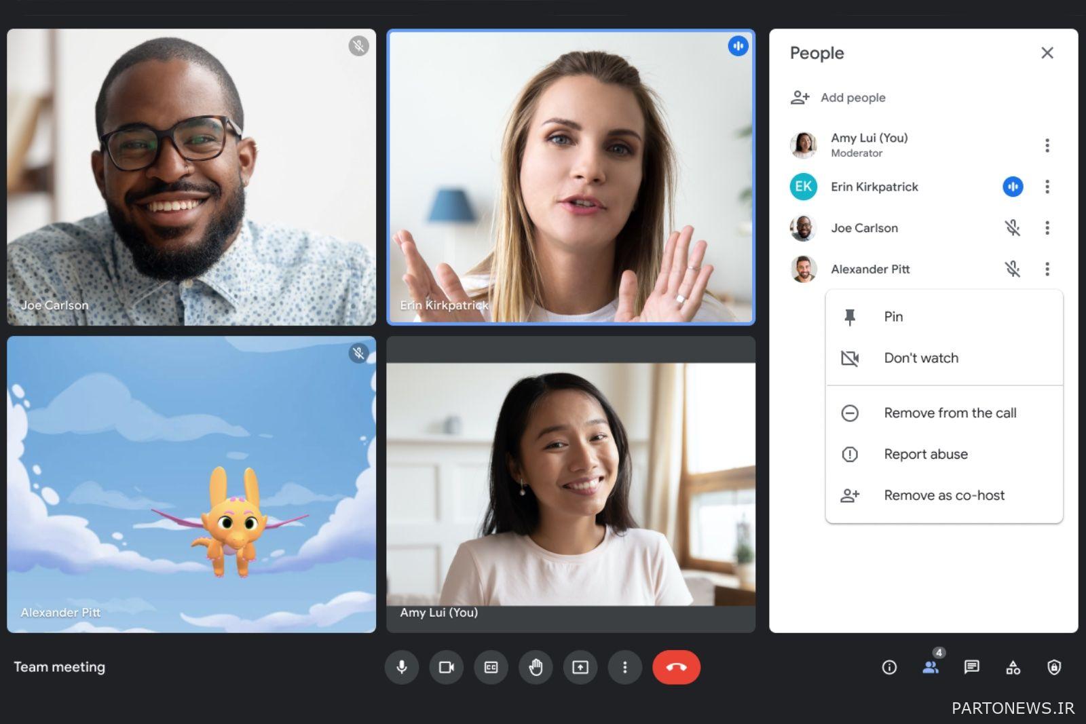Click the exclamation report icon

pos(850,455)
